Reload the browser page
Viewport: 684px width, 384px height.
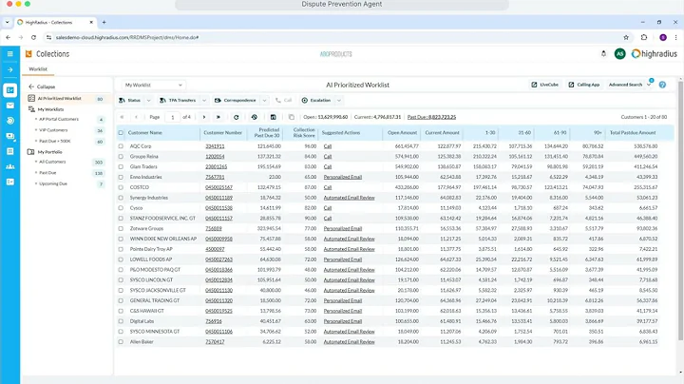[33, 37]
